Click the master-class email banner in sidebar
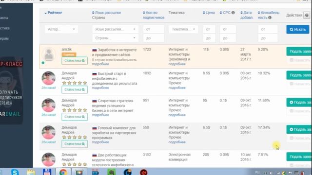This screenshot has width=312, height=175. pos(11,91)
